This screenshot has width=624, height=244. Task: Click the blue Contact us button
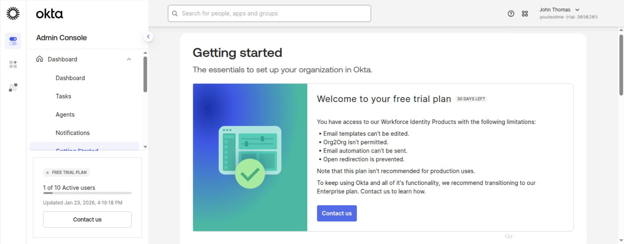coord(337,213)
